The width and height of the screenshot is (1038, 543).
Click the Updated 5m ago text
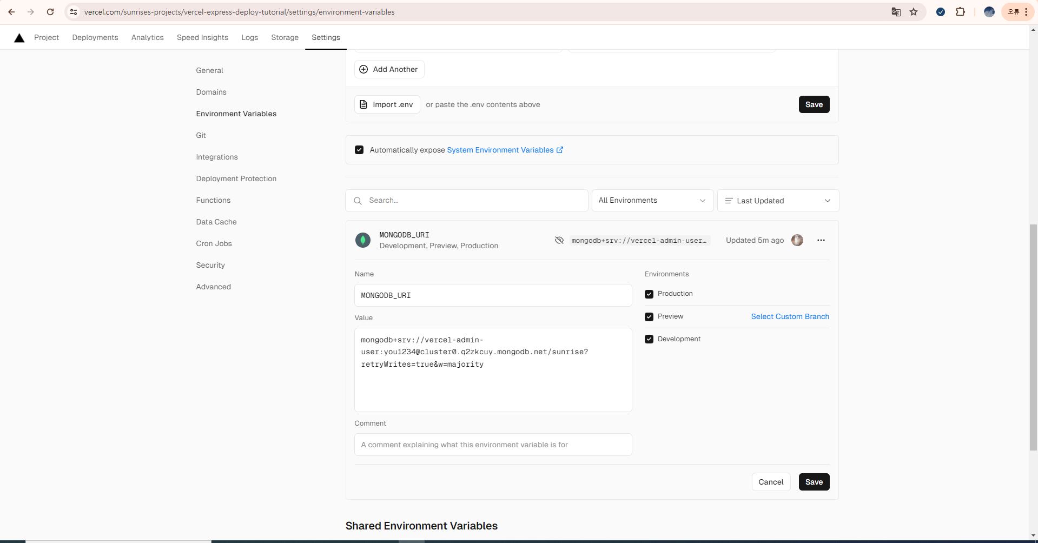coord(755,240)
